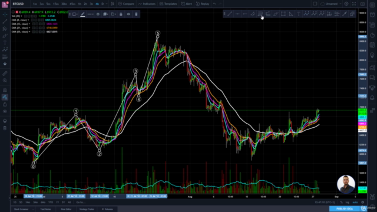Click the PUBLISH IDEA button
This screenshot has width=377, height=212.
coord(344,208)
